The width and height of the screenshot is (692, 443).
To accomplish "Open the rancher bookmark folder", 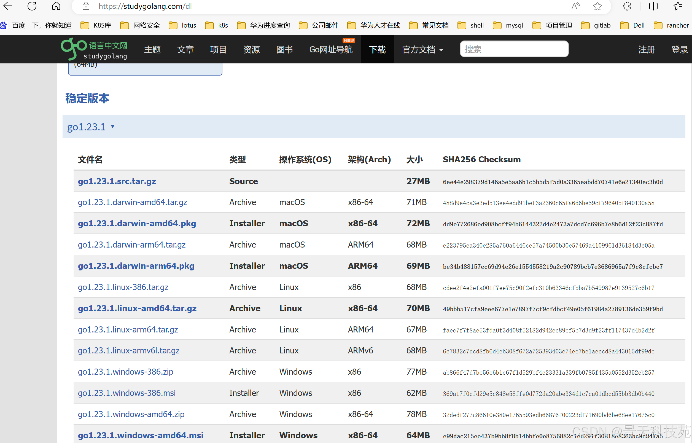I will coord(671,25).
